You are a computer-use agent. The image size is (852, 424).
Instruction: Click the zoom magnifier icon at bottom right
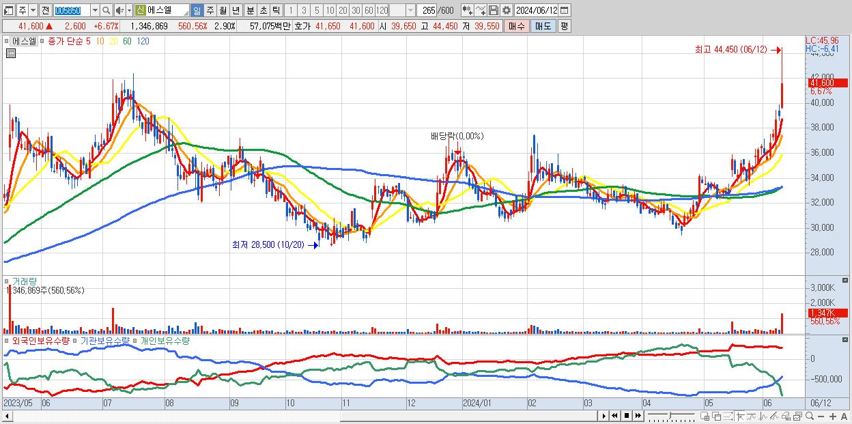[810, 416]
